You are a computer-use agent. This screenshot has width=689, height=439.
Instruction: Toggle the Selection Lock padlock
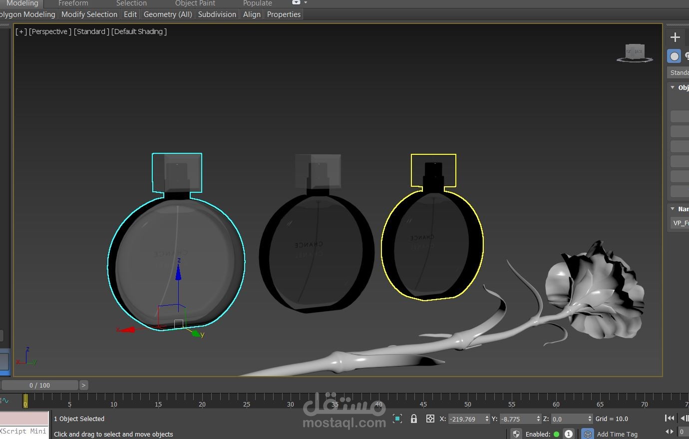pos(414,419)
